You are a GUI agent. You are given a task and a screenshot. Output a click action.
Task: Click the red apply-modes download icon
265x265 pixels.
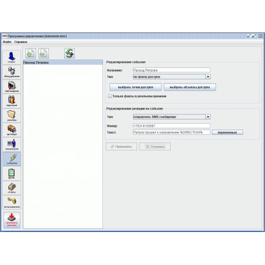tap(12, 220)
